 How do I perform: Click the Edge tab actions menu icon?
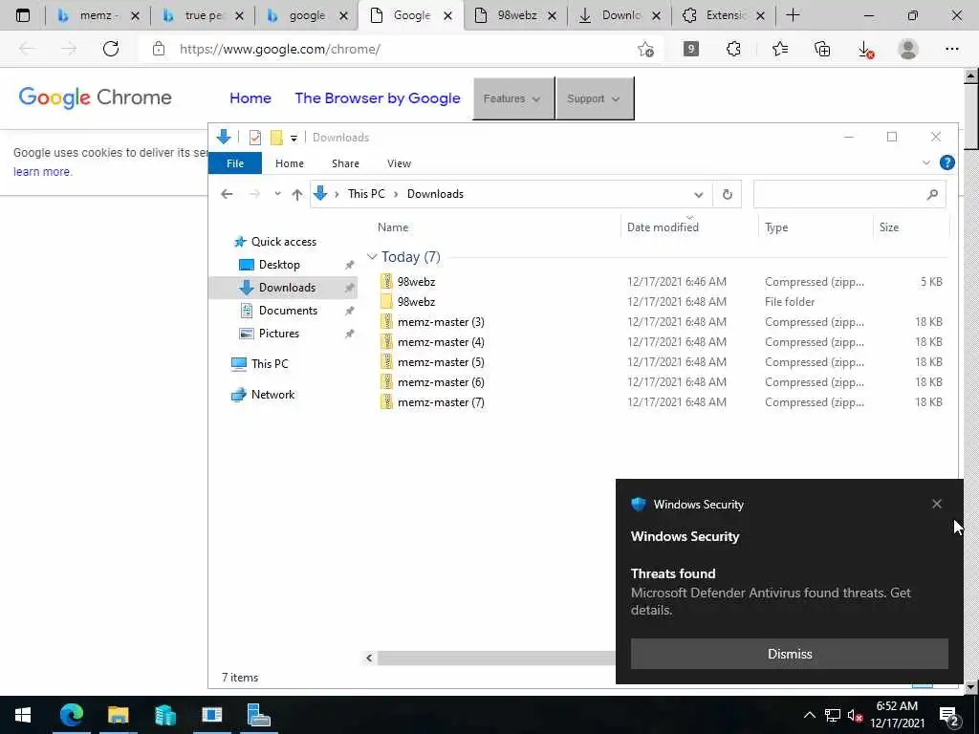(23, 15)
